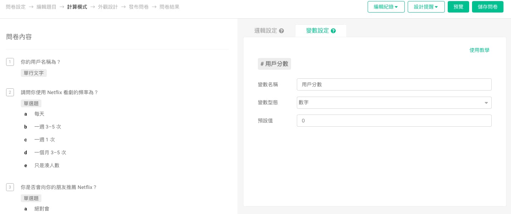Image resolution: width=511 pixels, height=214 pixels.
Task: Open the 編輯紀錄 dropdown menu
Action: [x=386, y=7]
